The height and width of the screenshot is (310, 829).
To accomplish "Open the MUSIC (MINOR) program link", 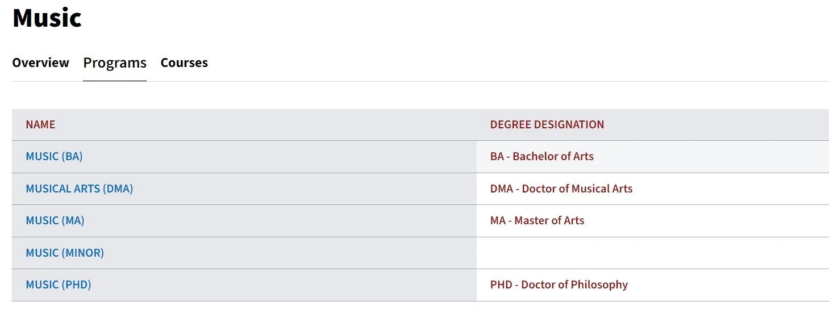I will [x=65, y=253].
